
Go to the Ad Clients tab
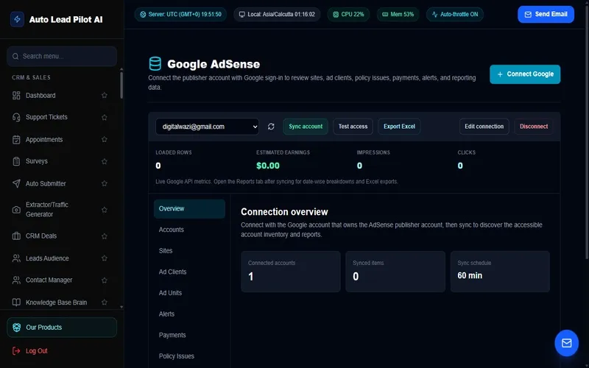tap(189, 272)
